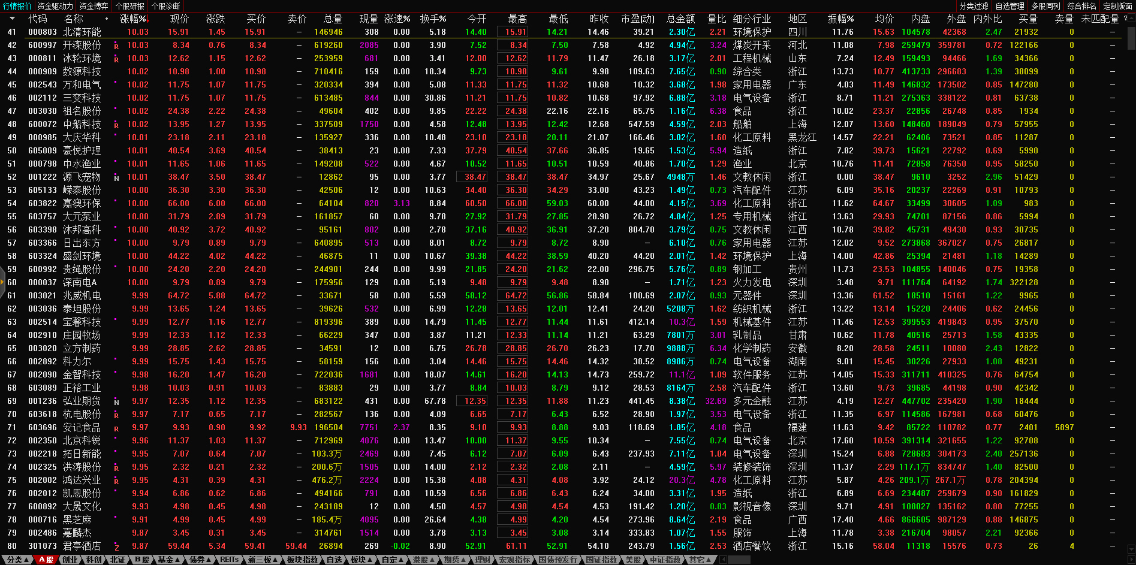The image size is (1136, 565).
Task: Open the 综合排名 button
Action: click(x=1081, y=6)
